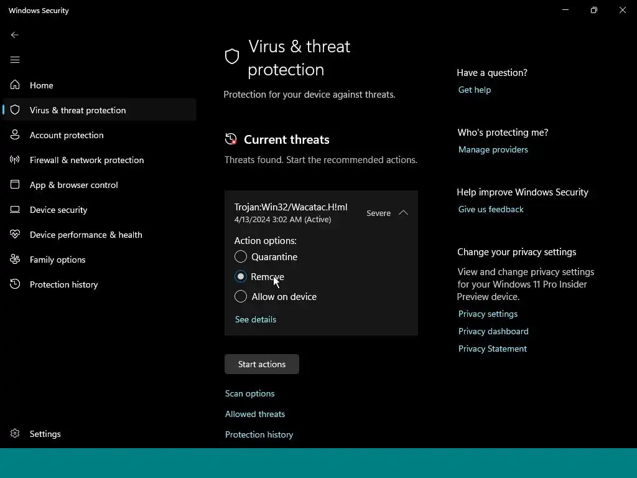This screenshot has width=637, height=478.
Task: Open the Privacy settings link
Action: pos(488,314)
